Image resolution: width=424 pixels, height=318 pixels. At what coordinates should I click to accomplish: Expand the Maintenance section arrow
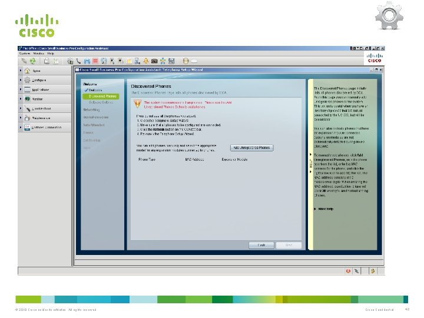click(21, 118)
